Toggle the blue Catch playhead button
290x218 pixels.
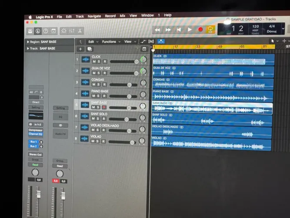tap(161, 41)
